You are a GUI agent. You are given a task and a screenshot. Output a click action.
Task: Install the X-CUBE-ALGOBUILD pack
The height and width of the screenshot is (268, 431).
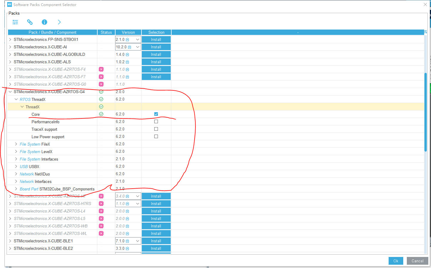(156, 54)
